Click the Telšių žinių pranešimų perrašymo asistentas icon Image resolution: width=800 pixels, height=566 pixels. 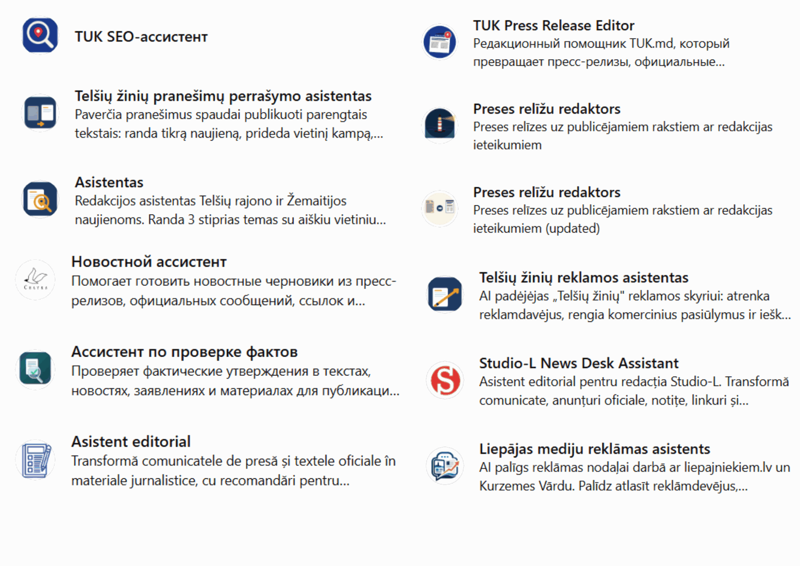tap(40, 113)
